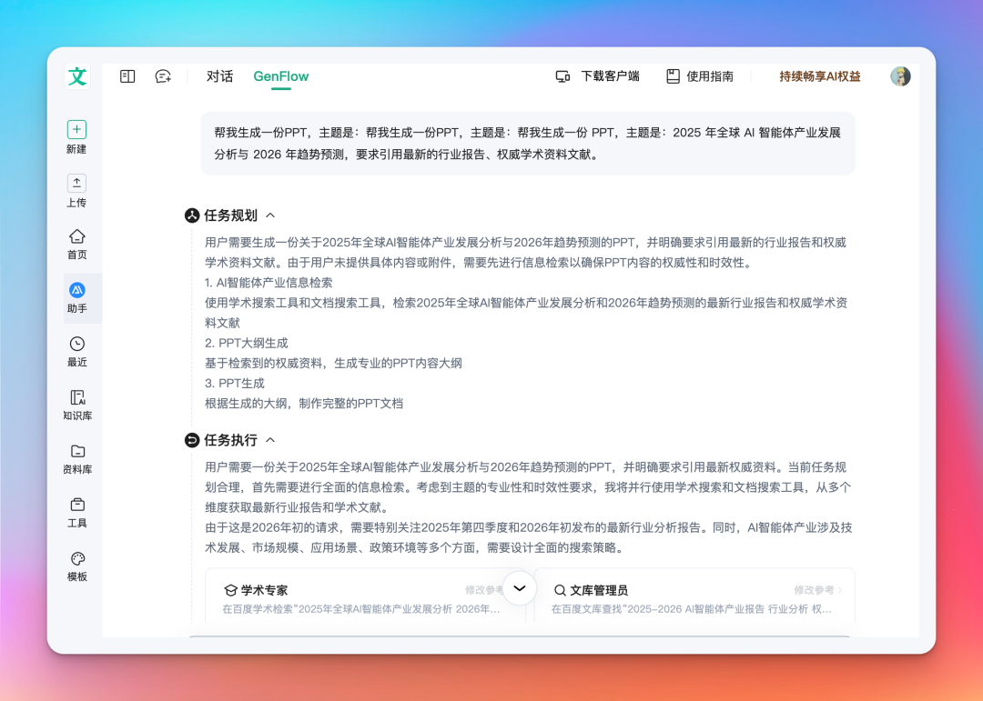This screenshot has height=701, width=983.
Task: Click the Wenku 文 logo
Action: tap(76, 76)
